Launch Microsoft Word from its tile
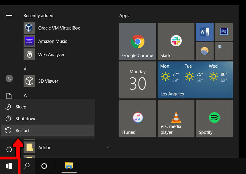 tap(204, 32)
